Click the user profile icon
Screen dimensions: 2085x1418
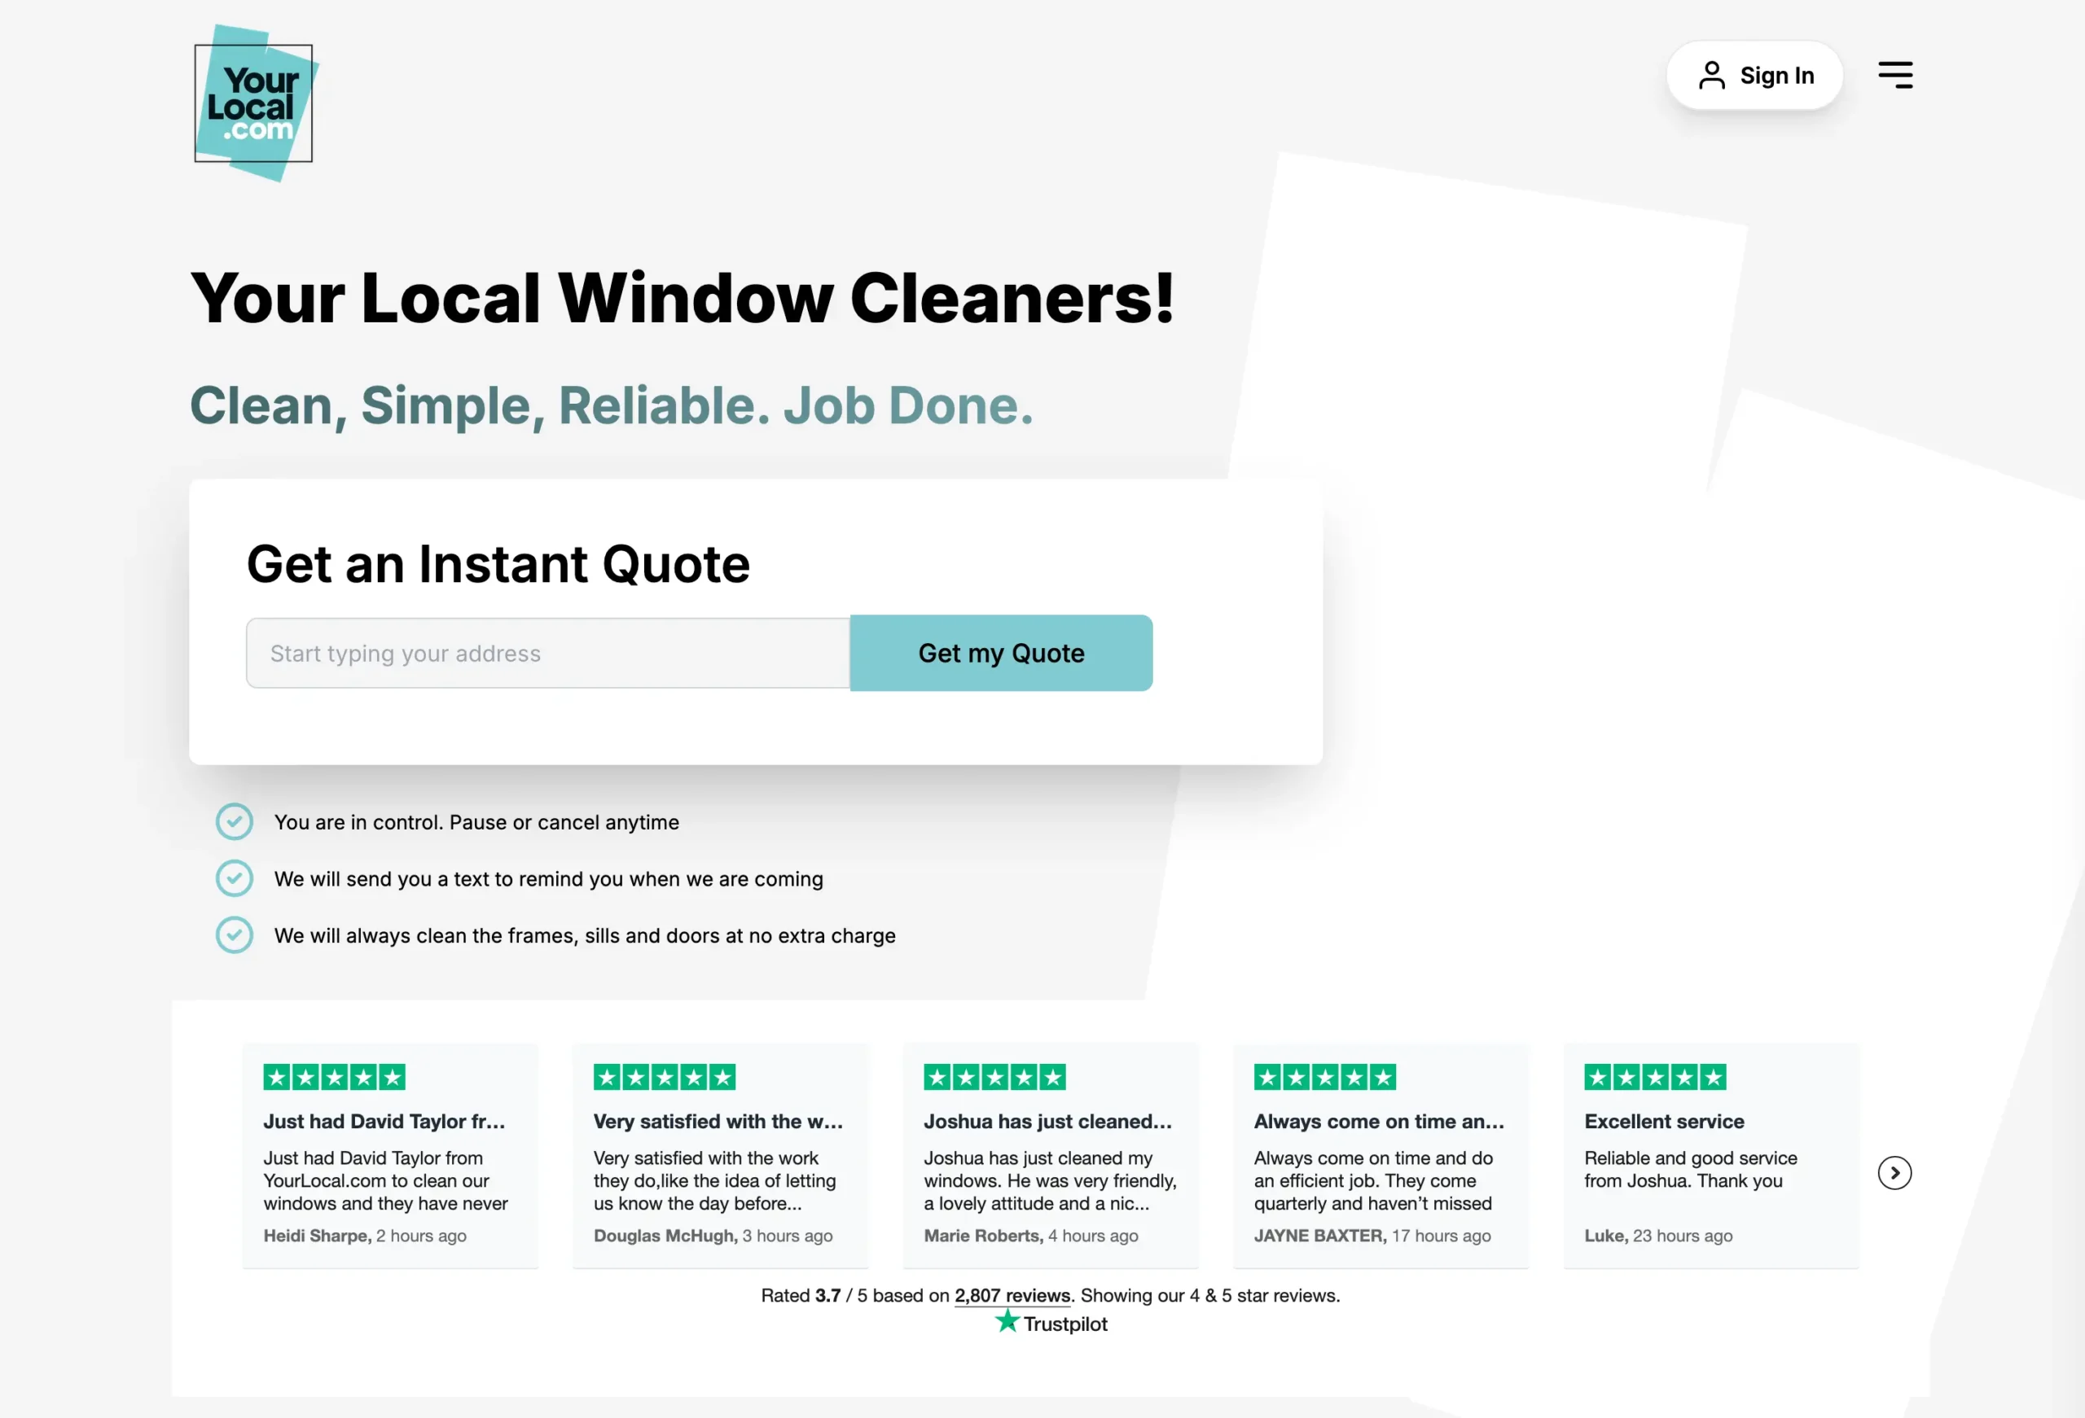1711,76
